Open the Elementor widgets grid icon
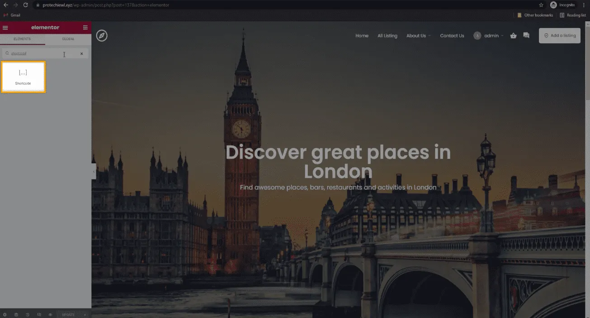 [x=85, y=28]
